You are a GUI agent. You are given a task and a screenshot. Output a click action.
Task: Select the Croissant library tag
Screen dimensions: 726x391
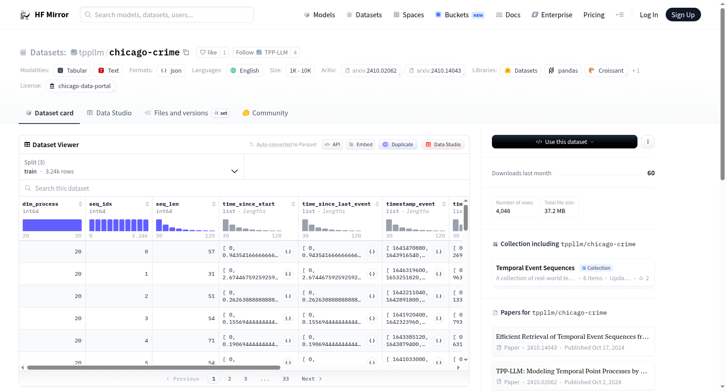pyautogui.click(x=606, y=70)
